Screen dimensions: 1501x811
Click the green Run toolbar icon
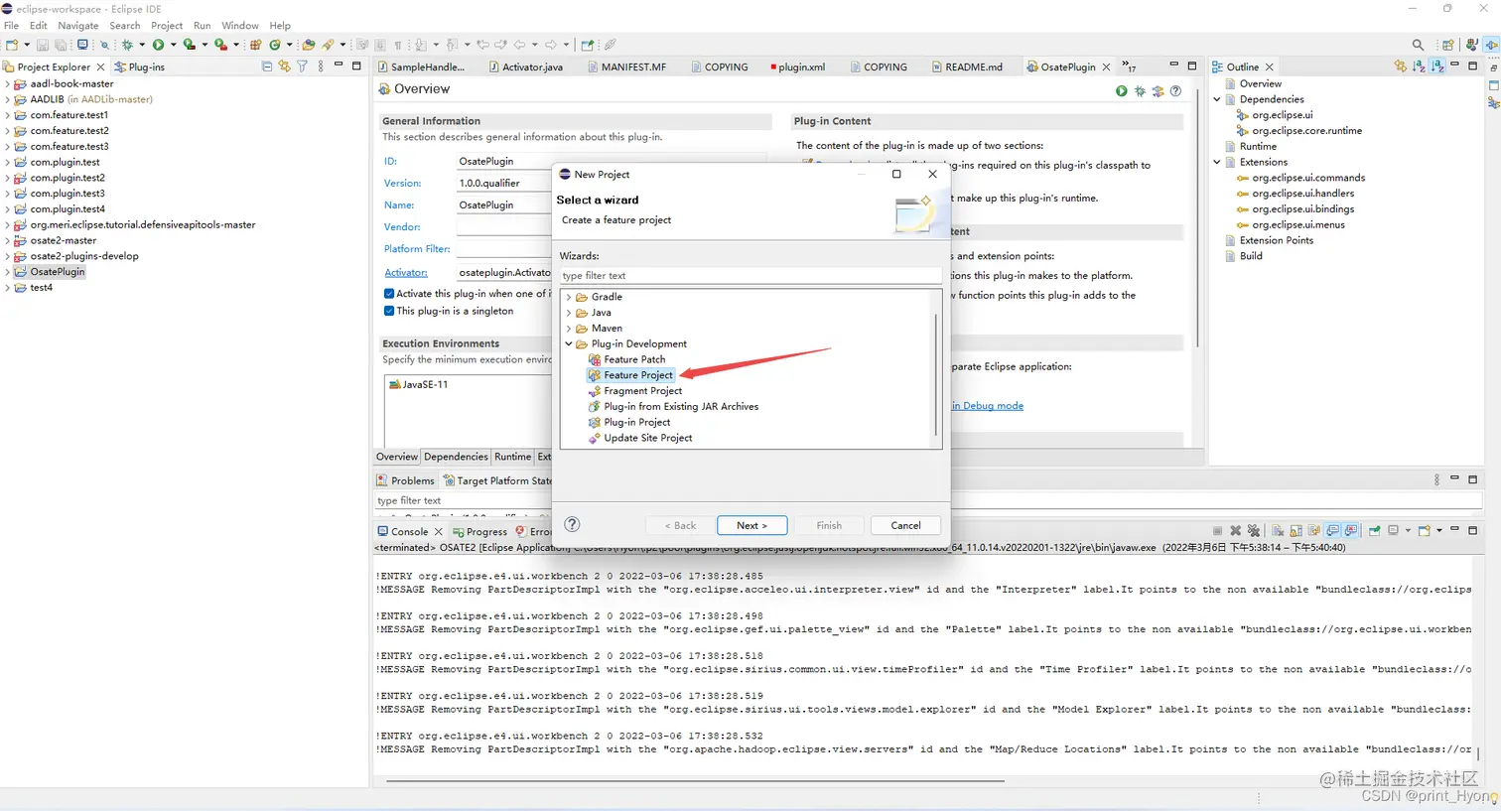click(158, 45)
